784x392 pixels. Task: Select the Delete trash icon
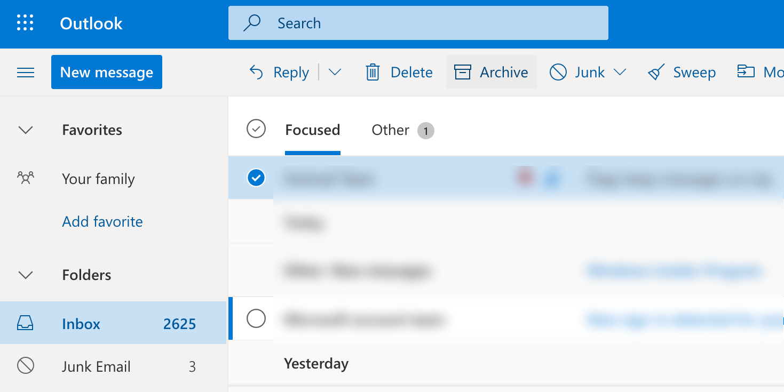pyautogui.click(x=374, y=71)
